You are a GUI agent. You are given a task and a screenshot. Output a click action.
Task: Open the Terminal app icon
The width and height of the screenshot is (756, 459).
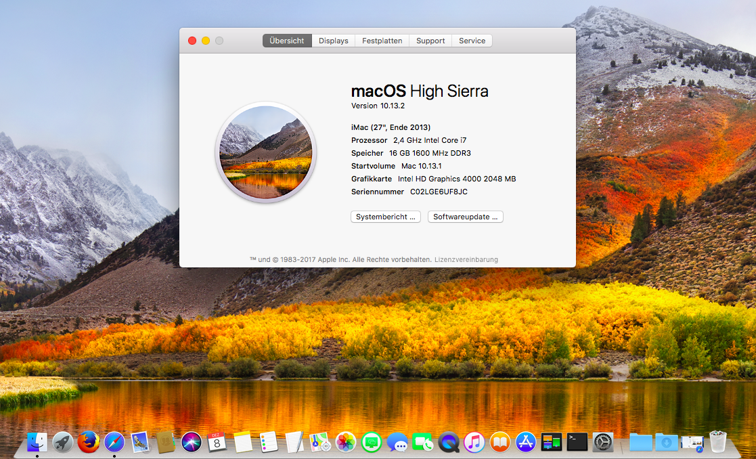tap(577, 442)
